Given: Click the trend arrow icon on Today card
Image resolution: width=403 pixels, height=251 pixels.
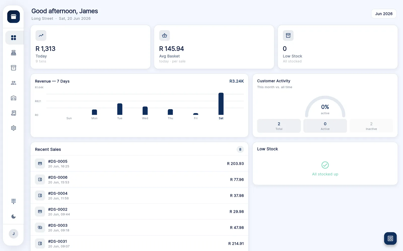Looking at the screenshot, I should click(x=41, y=35).
